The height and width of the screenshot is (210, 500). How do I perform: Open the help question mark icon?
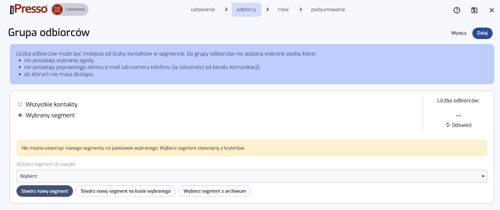click(x=457, y=10)
